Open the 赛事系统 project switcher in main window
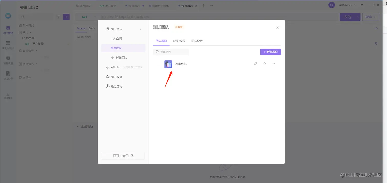 pyautogui.click(x=29, y=7)
